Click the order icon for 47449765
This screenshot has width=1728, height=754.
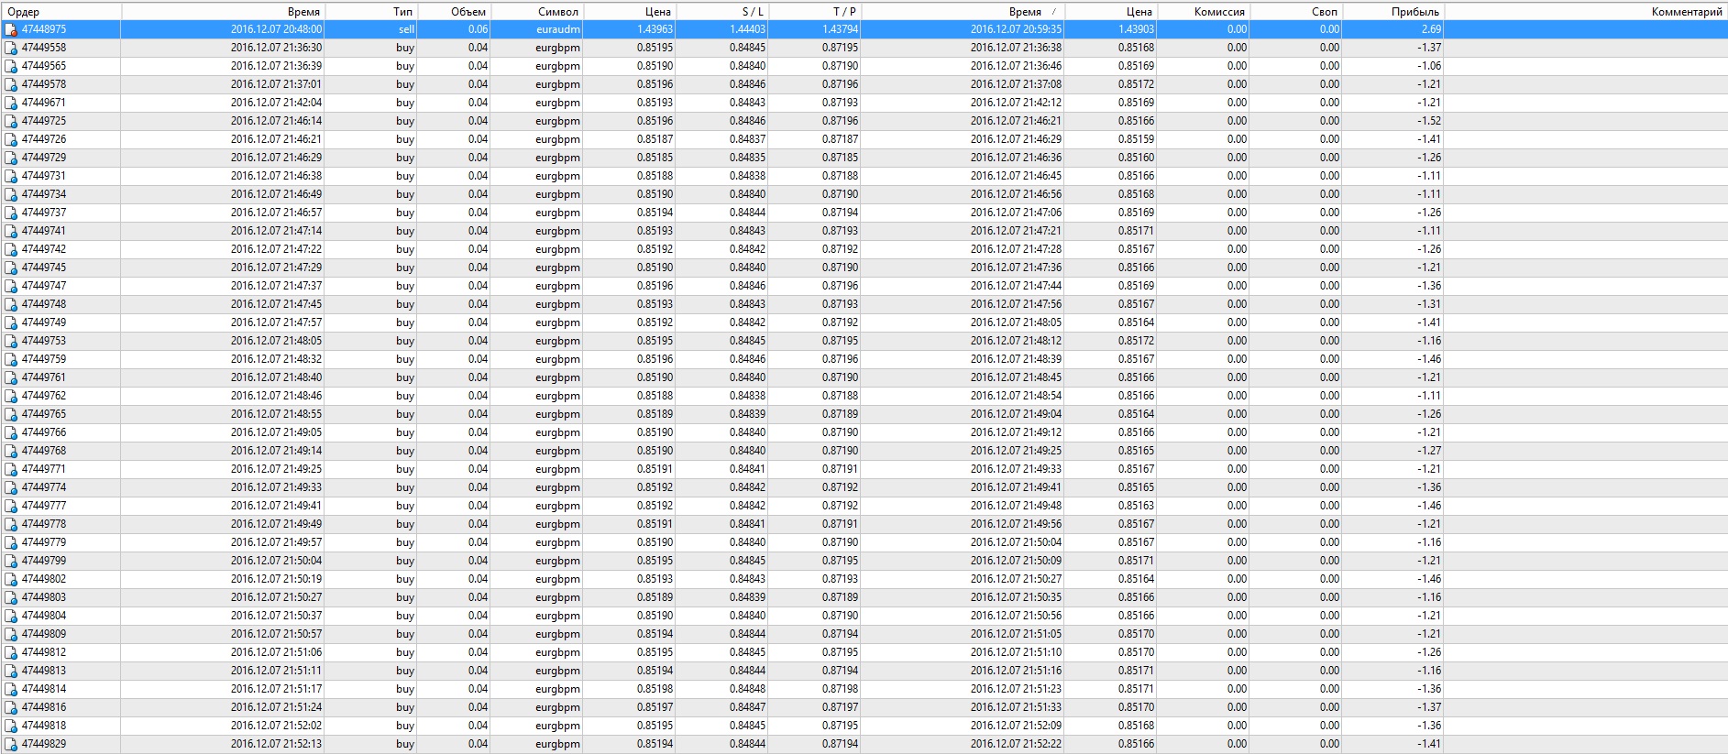coord(11,414)
